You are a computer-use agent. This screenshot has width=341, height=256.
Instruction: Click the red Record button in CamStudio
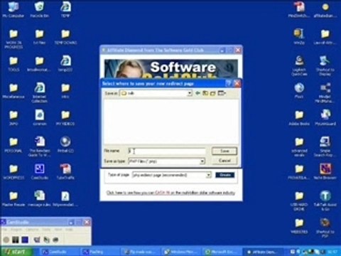click(6, 240)
